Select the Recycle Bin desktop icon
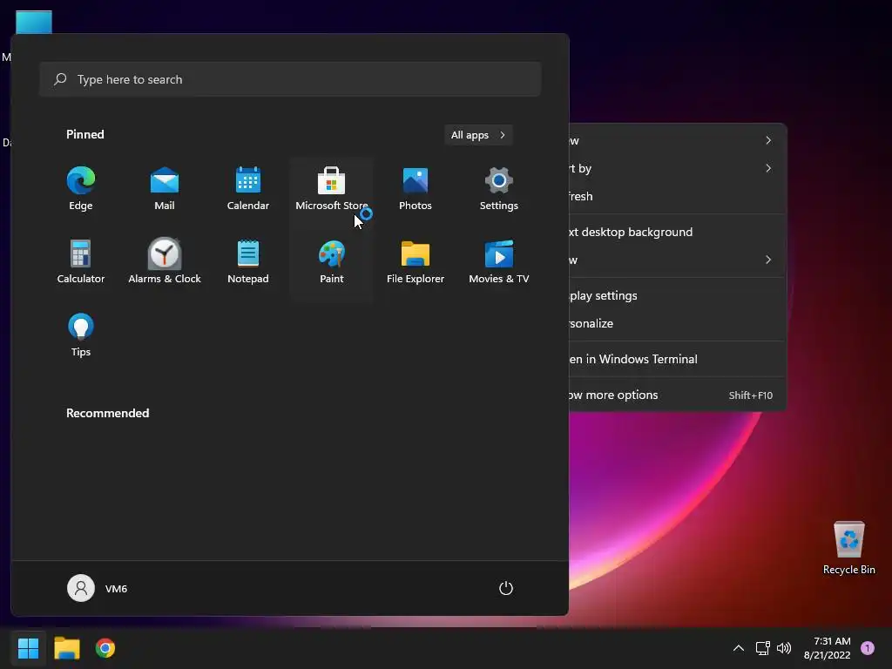 (x=848, y=549)
